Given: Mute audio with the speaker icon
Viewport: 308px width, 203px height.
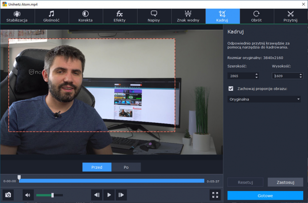Looking at the screenshot, I should [28, 195].
